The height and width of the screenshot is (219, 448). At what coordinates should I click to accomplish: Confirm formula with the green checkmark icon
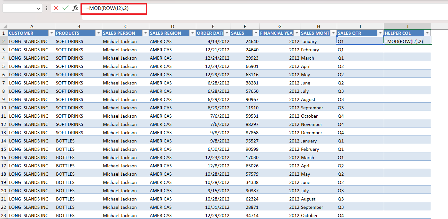tap(66, 8)
